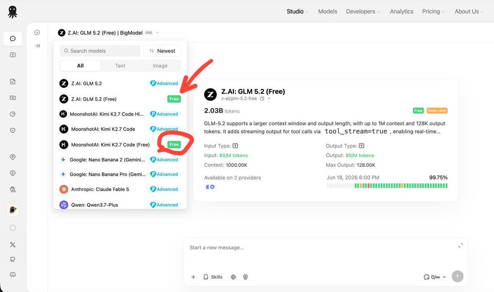
Task: Click the 2.03B tokens count
Action: (x=222, y=111)
